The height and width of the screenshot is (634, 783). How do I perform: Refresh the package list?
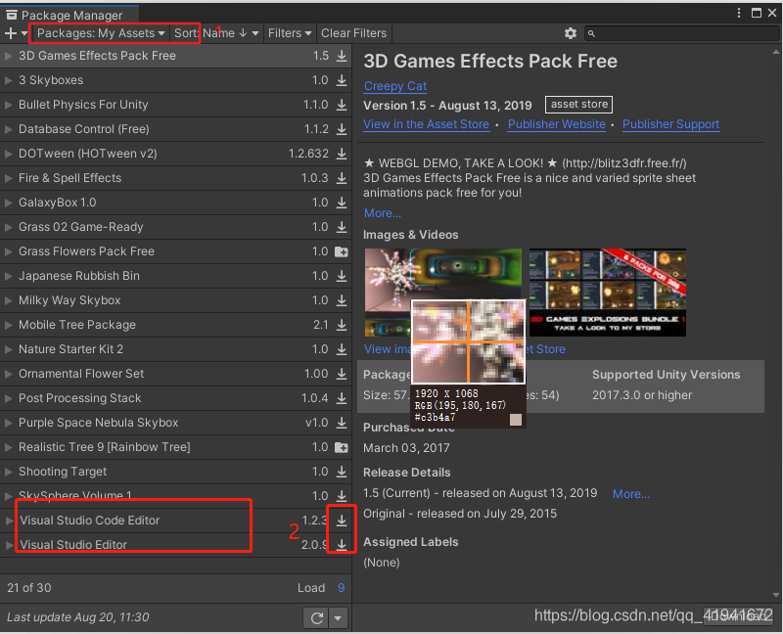click(x=316, y=618)
